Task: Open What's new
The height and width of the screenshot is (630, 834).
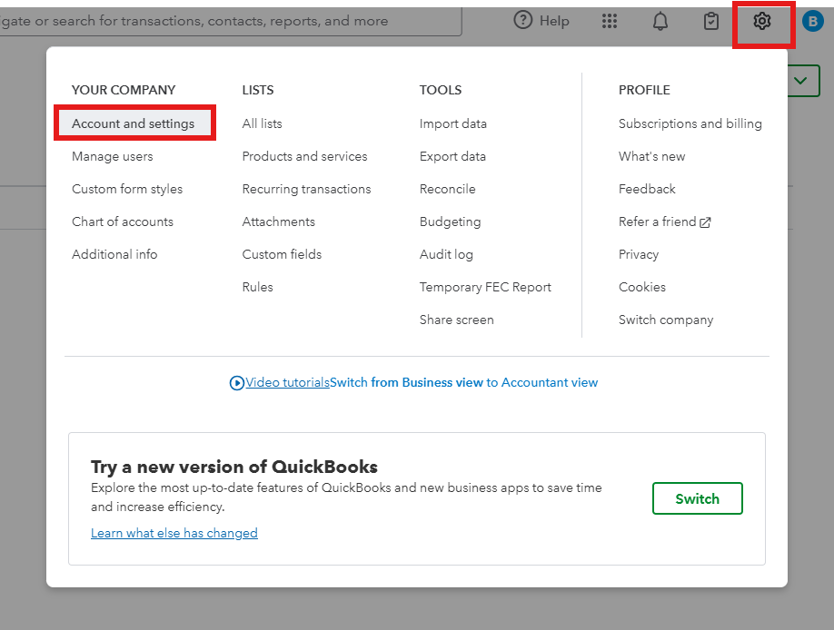Action: (x=651, y=156)
